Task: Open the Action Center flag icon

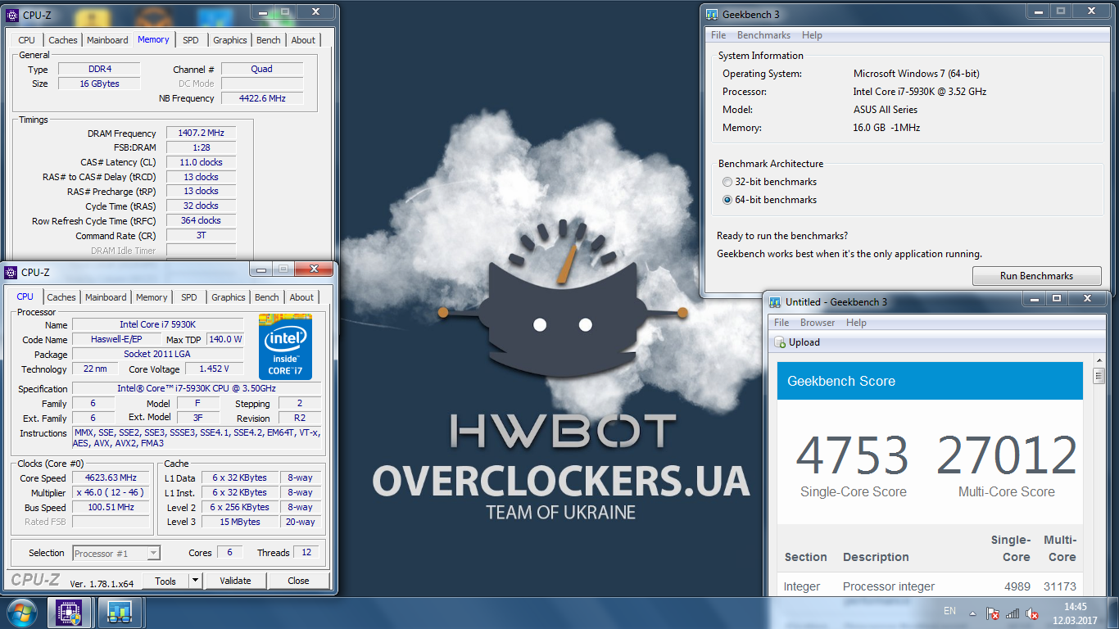Action: click(993, 613)
